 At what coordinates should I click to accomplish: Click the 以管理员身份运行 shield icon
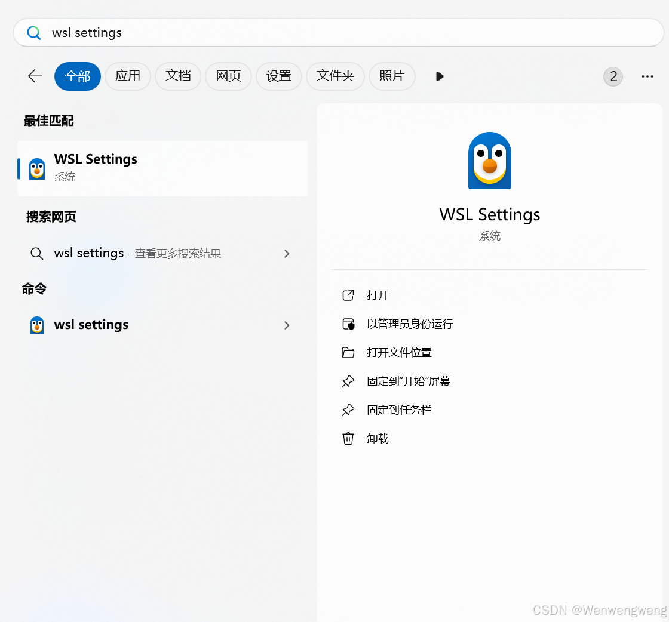[348, 324]
